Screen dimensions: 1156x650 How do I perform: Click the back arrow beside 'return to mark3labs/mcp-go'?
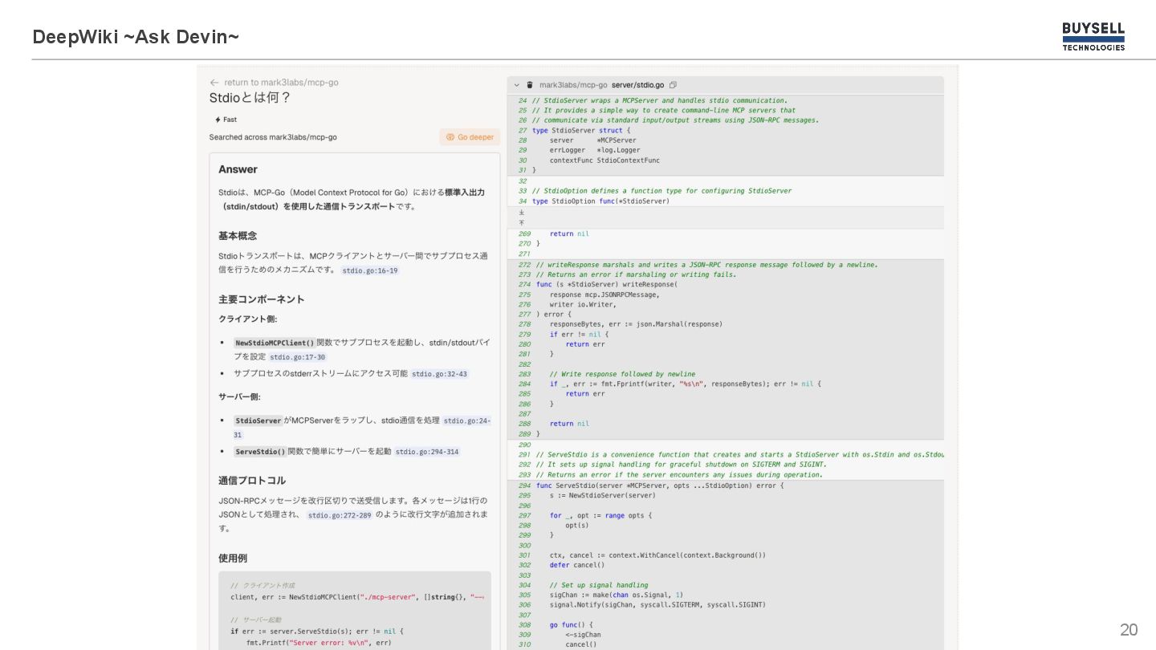(214, 83)
